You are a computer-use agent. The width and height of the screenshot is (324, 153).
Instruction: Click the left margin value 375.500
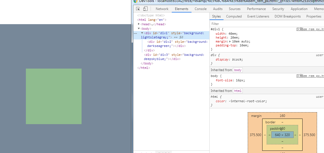click(x=256, y=135)
